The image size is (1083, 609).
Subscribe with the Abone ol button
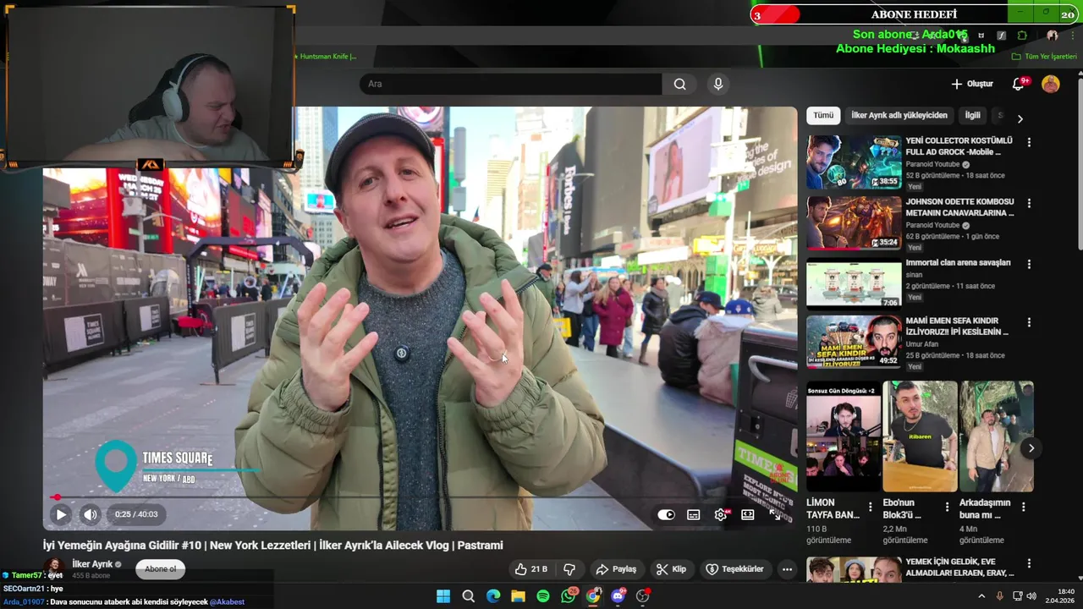pos(160,569)
